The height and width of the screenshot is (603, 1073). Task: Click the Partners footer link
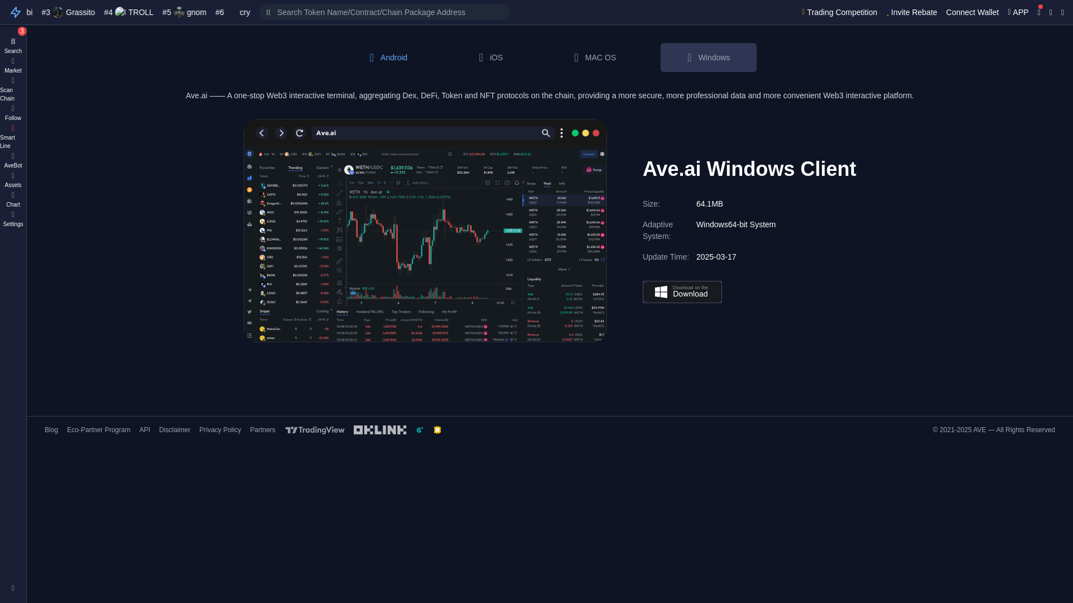(x=263, y=430)
